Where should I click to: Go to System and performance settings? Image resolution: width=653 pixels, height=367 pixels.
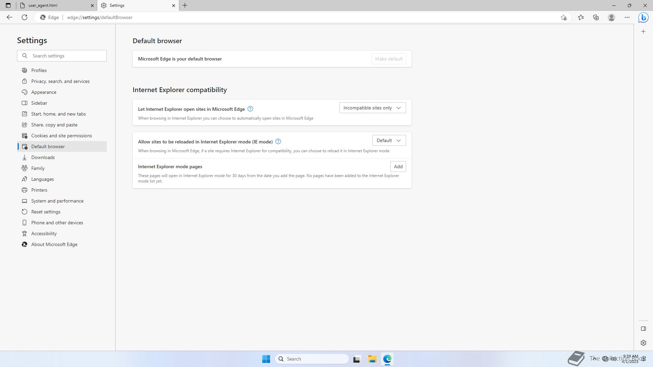point(57,201)
